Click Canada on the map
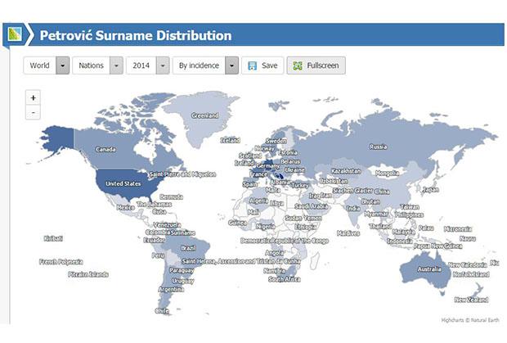The height and width of the screenshot is (343, 507). pyautogui.click(x=106, y=150)
